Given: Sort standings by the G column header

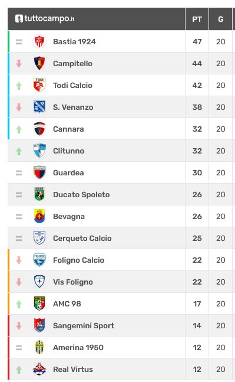Looking at the screenshot, I should click(x=221, y=19).
